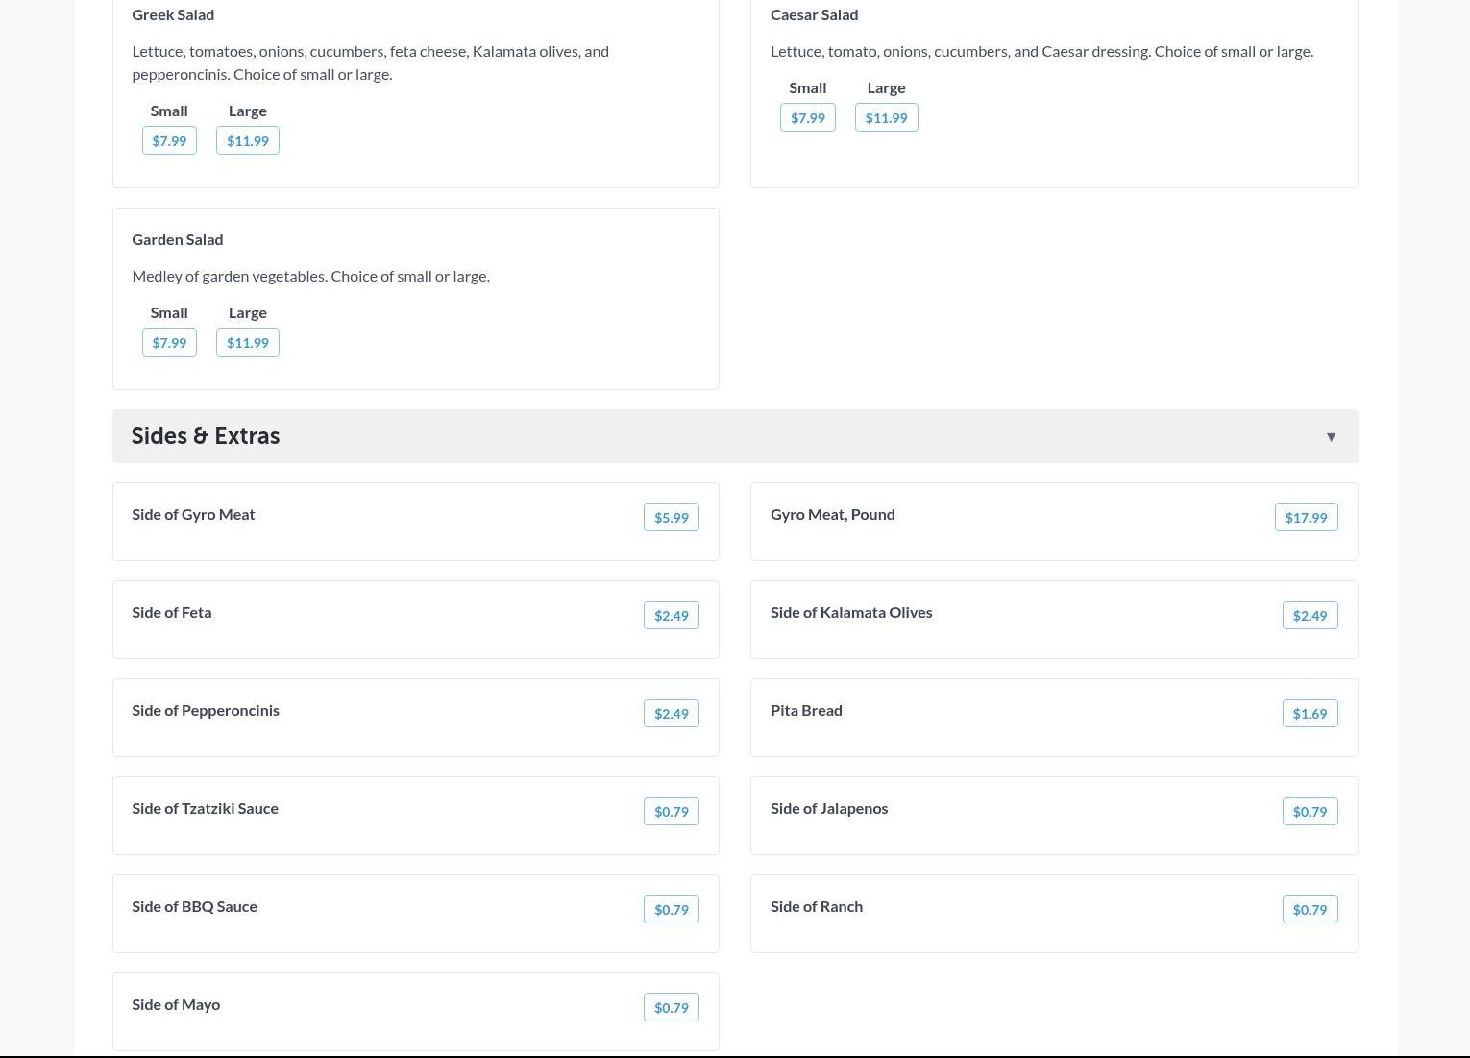Pick Garden Salad small $7.99 price
This screenshot has height=1058, width=1470.
169,343
